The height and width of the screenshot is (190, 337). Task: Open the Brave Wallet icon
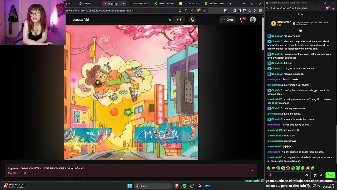[245, 11]
